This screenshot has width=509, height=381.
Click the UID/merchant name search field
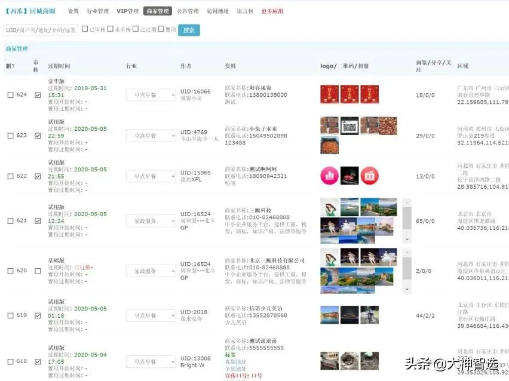coord(41,30)
